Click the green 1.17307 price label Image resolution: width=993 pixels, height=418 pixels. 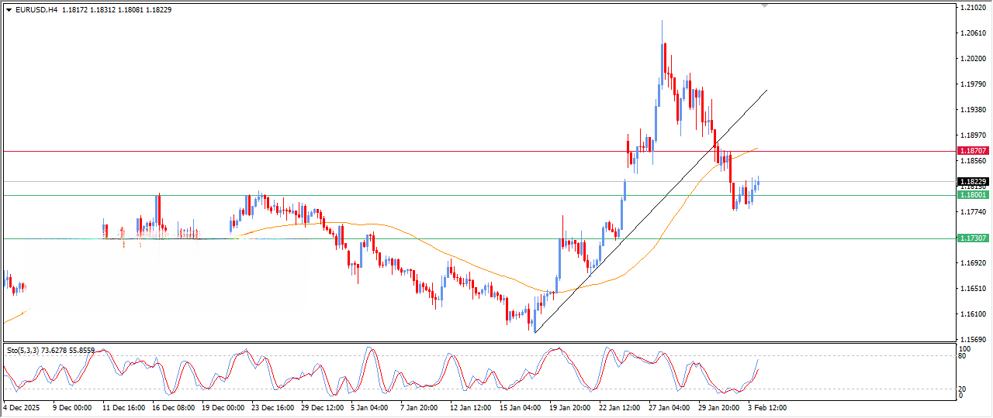pos(972,238)
